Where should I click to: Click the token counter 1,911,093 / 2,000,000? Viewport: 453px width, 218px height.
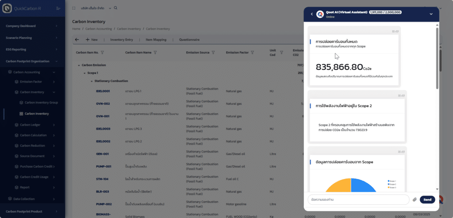coord(385,12)
